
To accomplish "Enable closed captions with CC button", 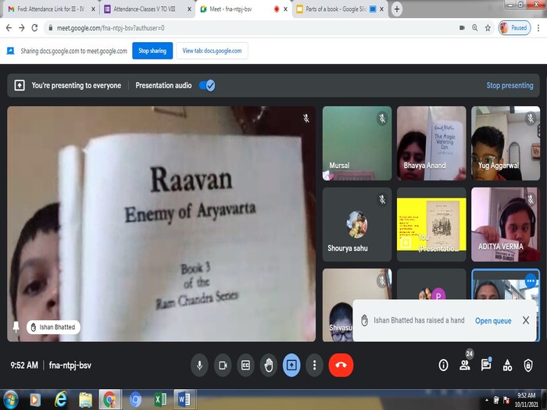I will 245,365.
